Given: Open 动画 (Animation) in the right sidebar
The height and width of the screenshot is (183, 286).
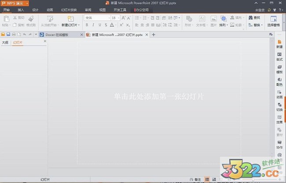Looking at the screenshot, I should [279, 94].
